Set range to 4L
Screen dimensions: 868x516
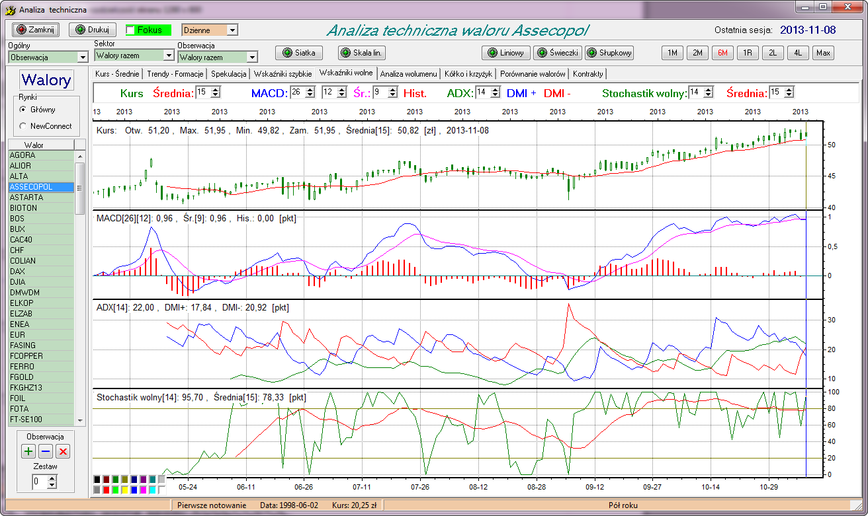tap(798, 53)
